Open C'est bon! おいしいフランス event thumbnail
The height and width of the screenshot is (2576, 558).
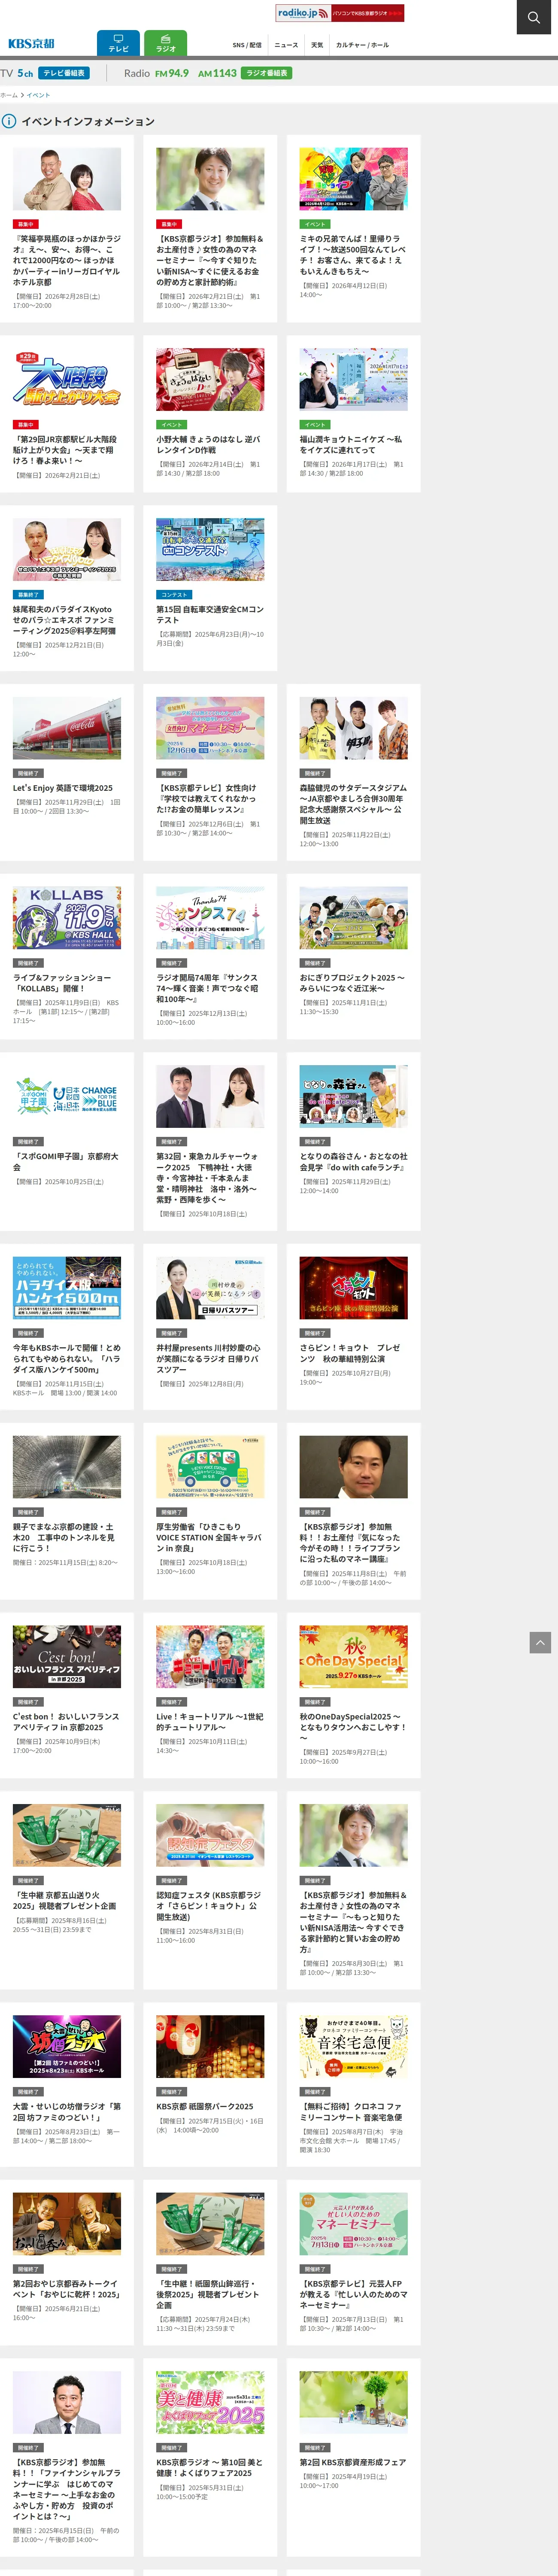67,1656
